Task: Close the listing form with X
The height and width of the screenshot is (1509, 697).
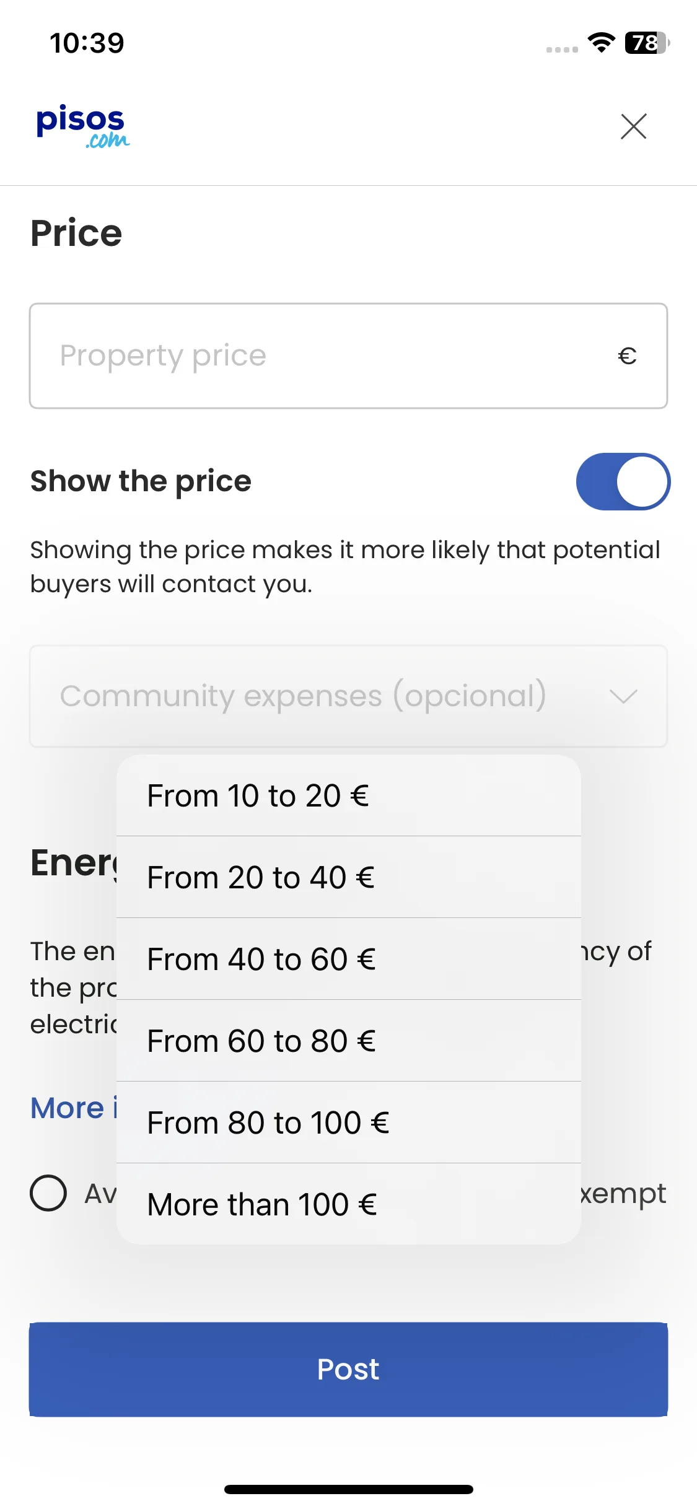Action: 633,126
